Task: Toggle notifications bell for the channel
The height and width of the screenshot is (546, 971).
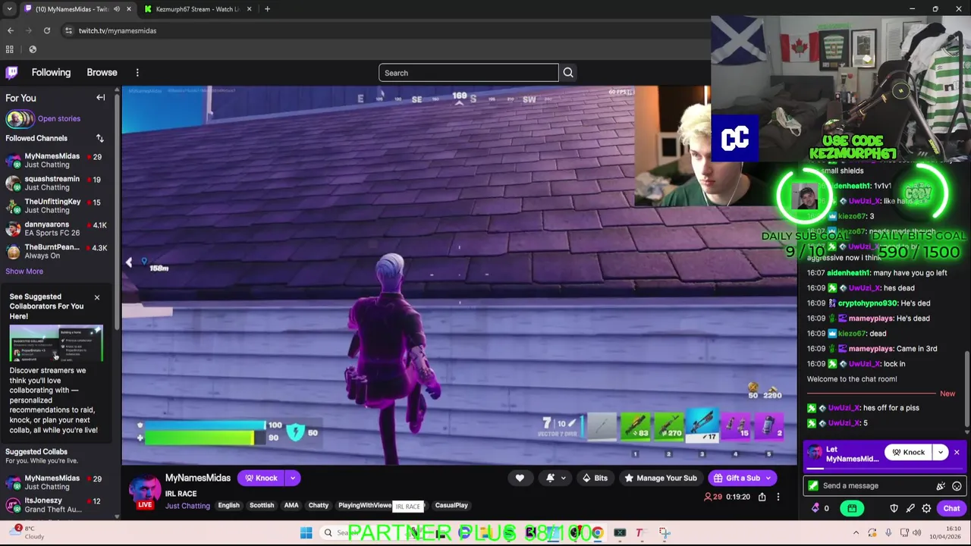Action: (x=550, y=478)
